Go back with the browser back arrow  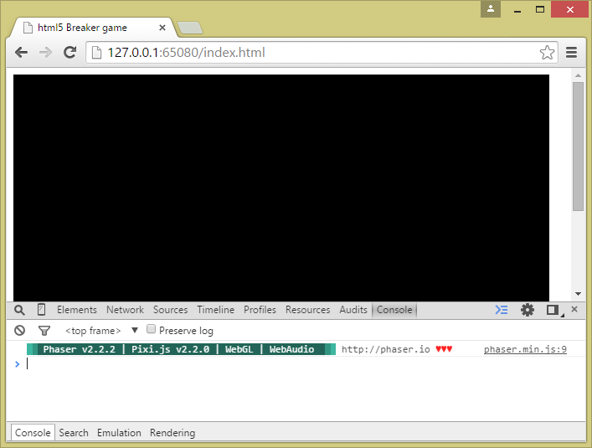(x=22, y=52)
